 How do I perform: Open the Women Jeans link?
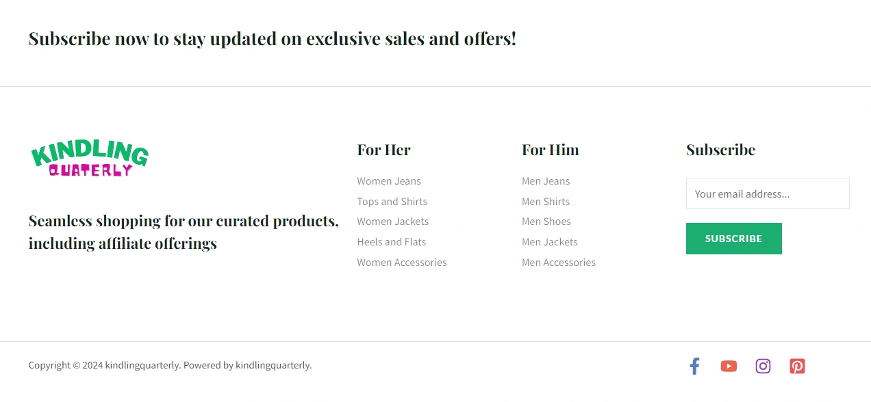(389, 181)
